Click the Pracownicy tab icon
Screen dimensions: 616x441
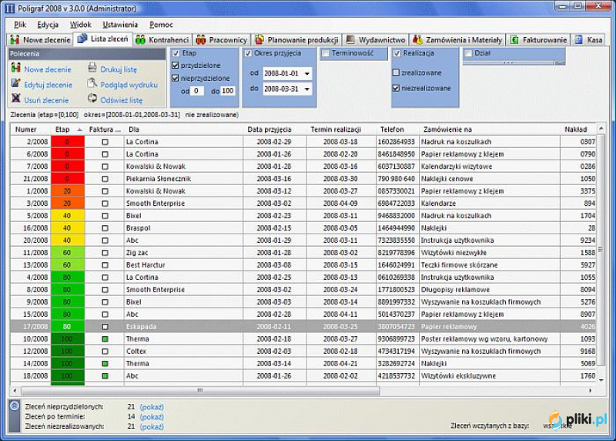pyautogui.click(x=201, y=39)
